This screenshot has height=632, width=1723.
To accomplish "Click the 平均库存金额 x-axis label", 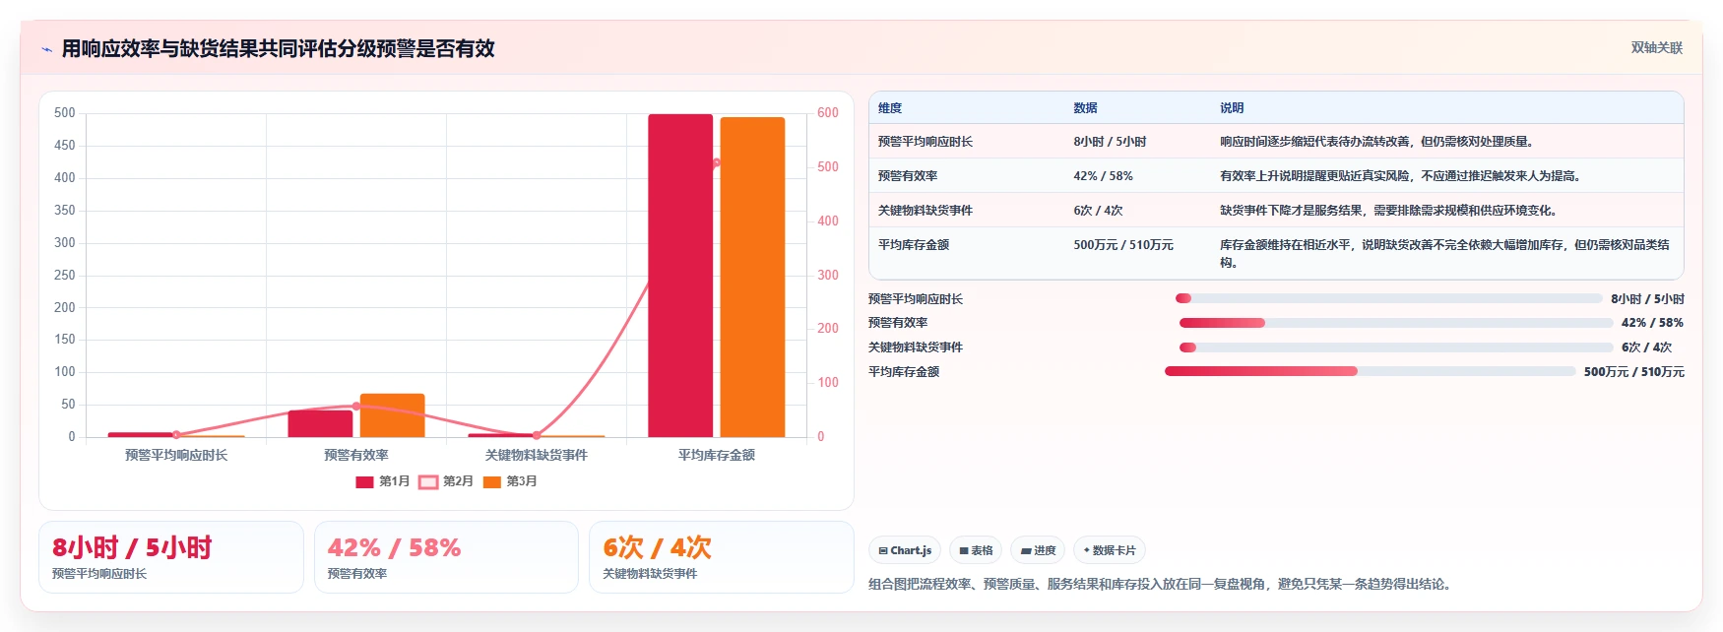I will click(x=717, y=455).
